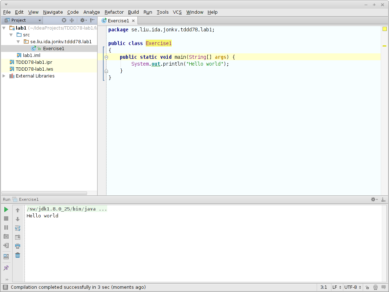Open the Refactor menu
This screenshot has width=389, height=292.
point(114,12)
